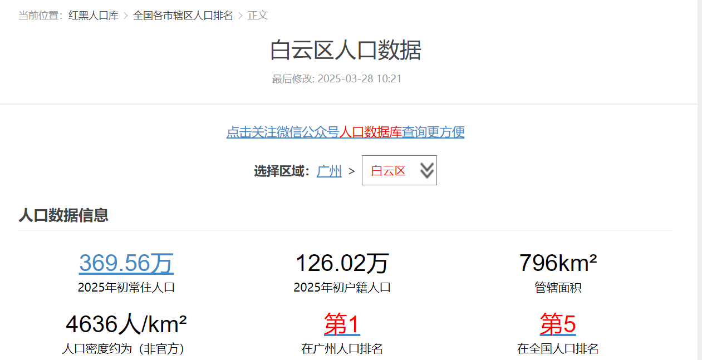Click the 正文 breadcrumb item
The width and height of the screenshot is (702, 360).
[x=258, y=16]
